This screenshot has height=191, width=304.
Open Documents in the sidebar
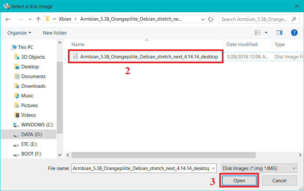coord(33,76)
